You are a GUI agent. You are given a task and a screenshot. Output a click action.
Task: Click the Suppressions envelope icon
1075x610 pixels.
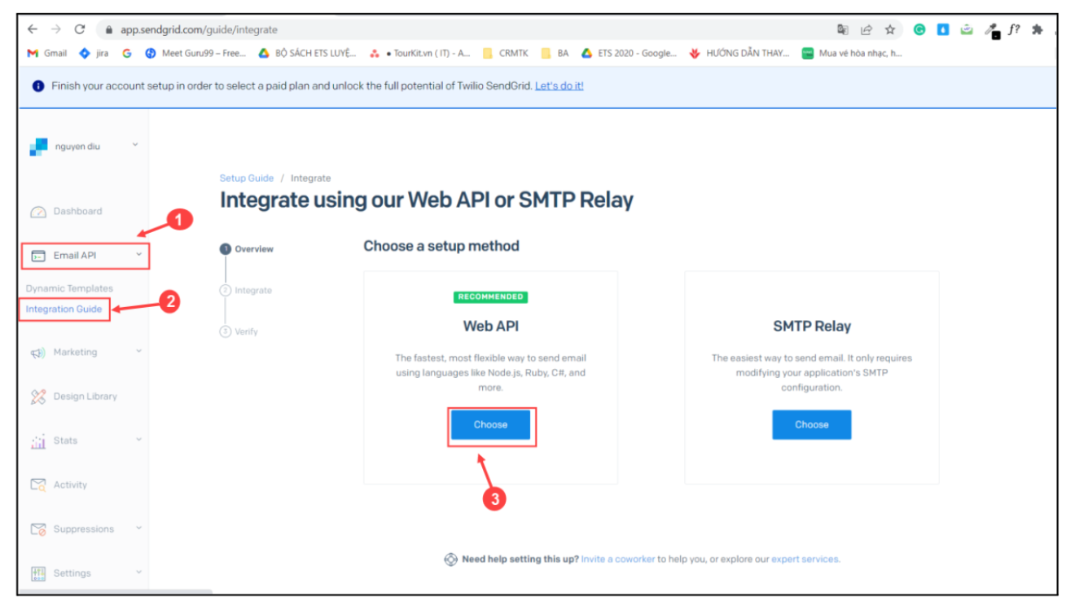tap(38, 529)
